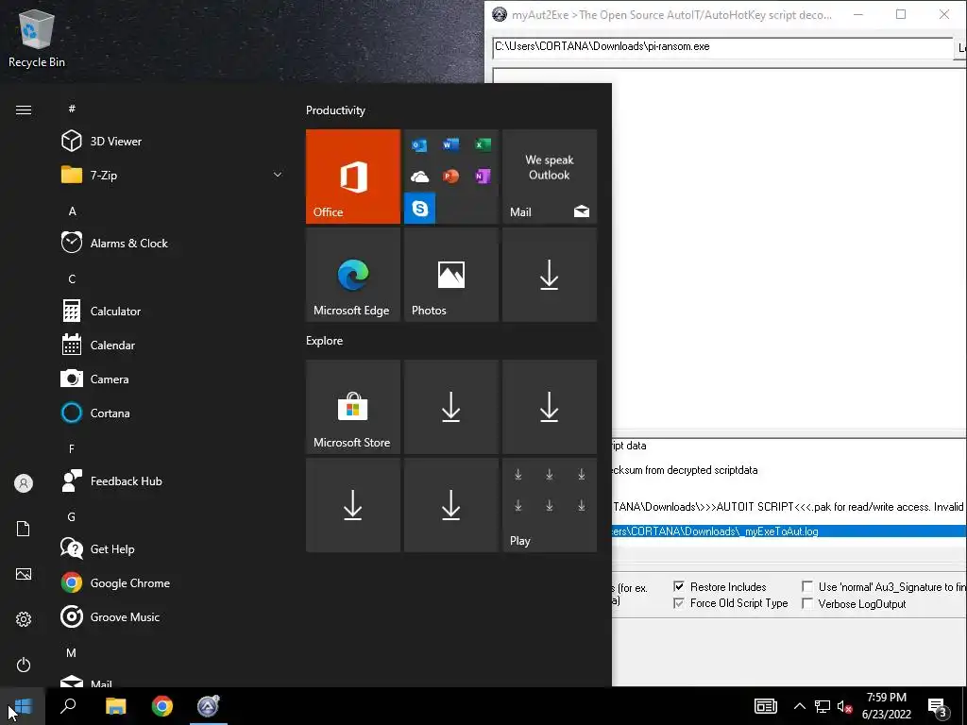This screenshot has width=967, height=725.
Task: Open the Play folder tile
Action: pyautogui.click(x=550, y=505)
